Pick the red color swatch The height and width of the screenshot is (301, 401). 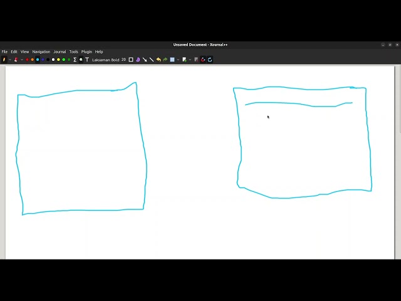tap(27, 60)
